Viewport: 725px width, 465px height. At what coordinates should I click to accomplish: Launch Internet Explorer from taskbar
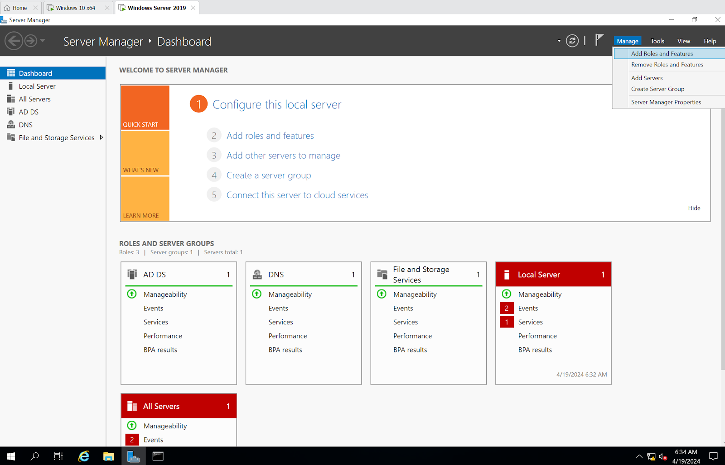point(84,456)
